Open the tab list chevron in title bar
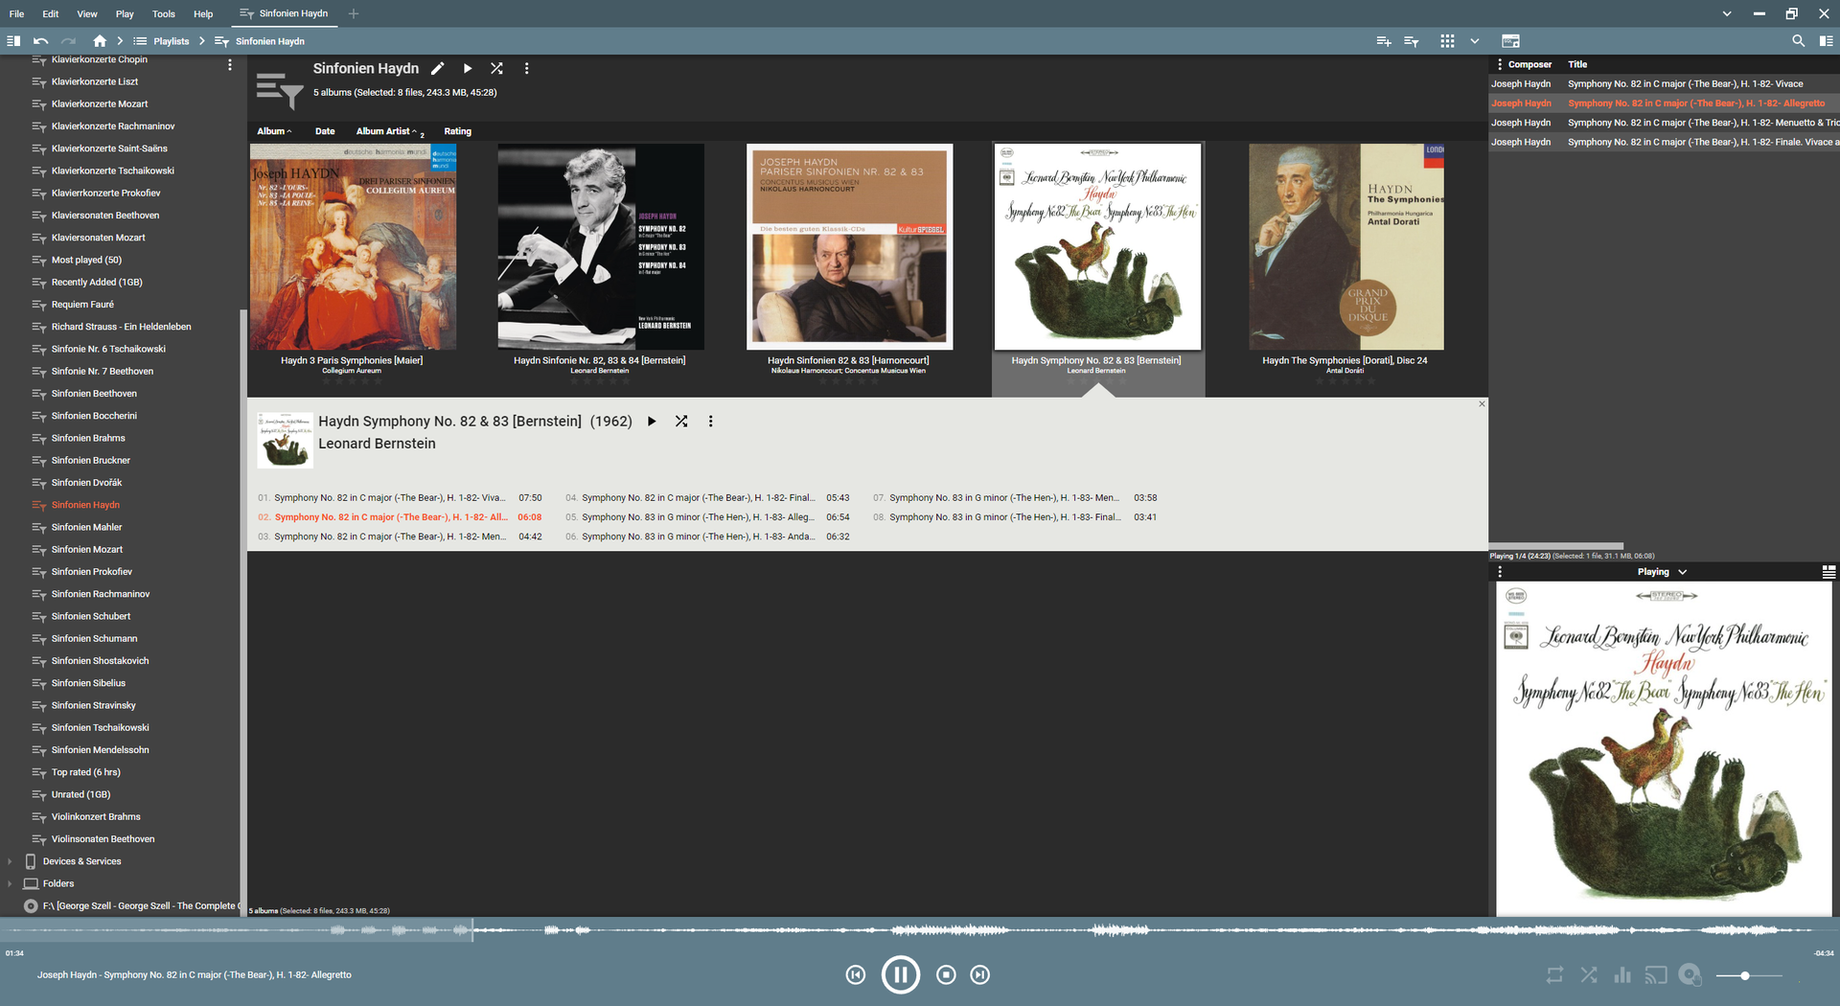This screenshot has height=1006, width=1840. [1727, 13]
